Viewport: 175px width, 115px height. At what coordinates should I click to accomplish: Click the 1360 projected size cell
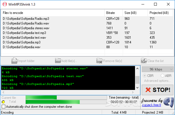pyautogui.click(x=153, y=42)
